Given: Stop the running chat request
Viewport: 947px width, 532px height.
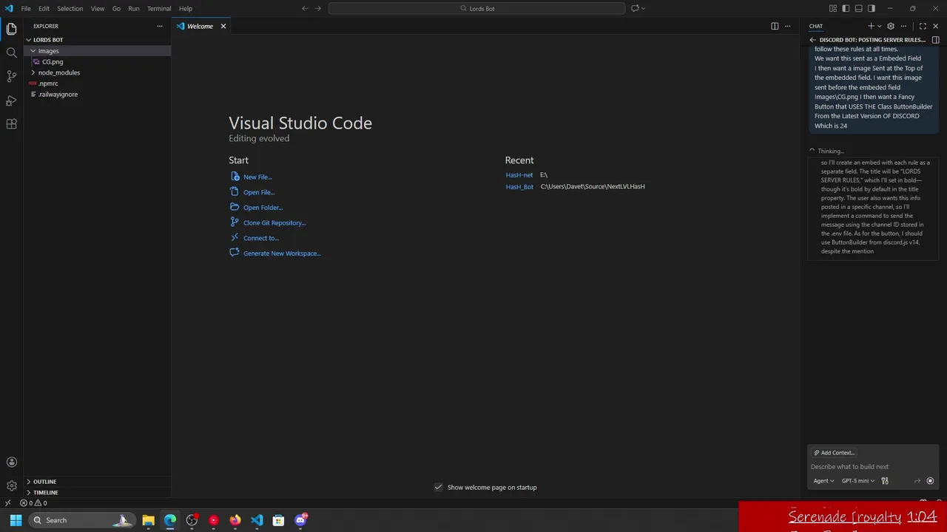Looking at the screenshot, I should (x=930, y=481).
